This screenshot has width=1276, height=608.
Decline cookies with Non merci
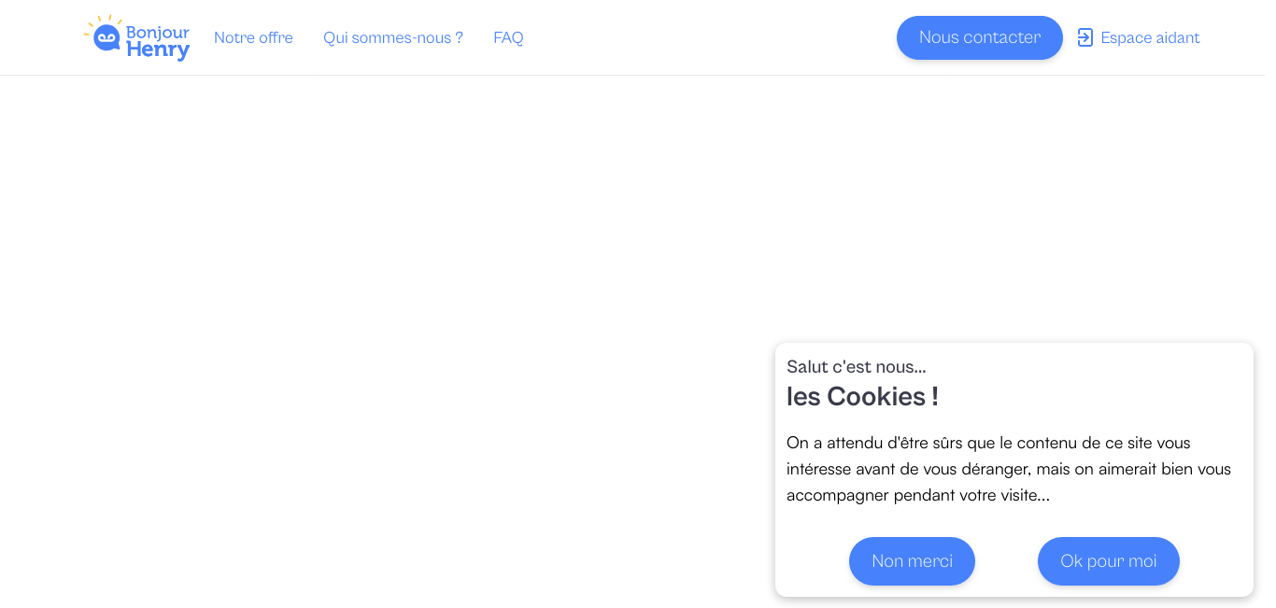(x=912, y=561)
